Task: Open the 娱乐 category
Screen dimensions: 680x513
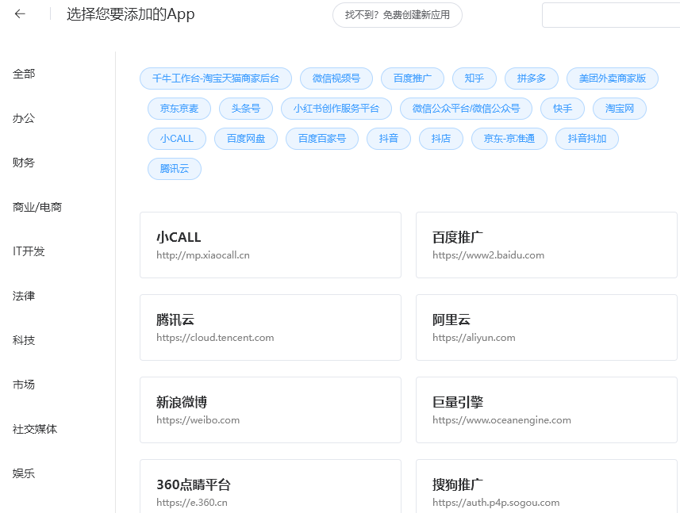Action: (x=24, y=473)
